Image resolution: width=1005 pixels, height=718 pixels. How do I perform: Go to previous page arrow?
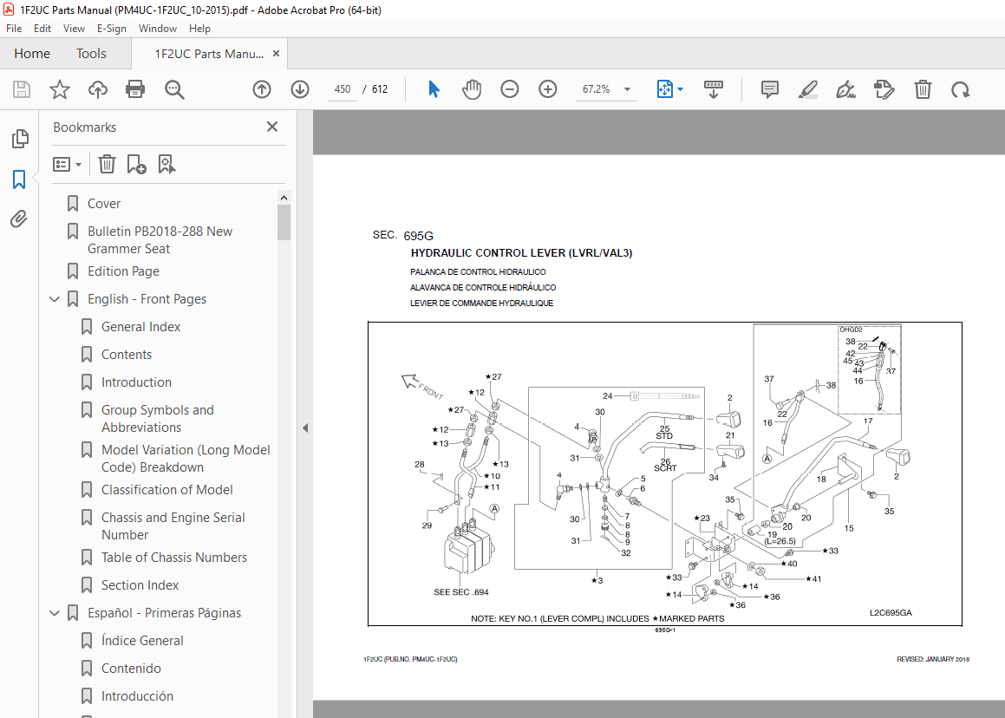262,89
